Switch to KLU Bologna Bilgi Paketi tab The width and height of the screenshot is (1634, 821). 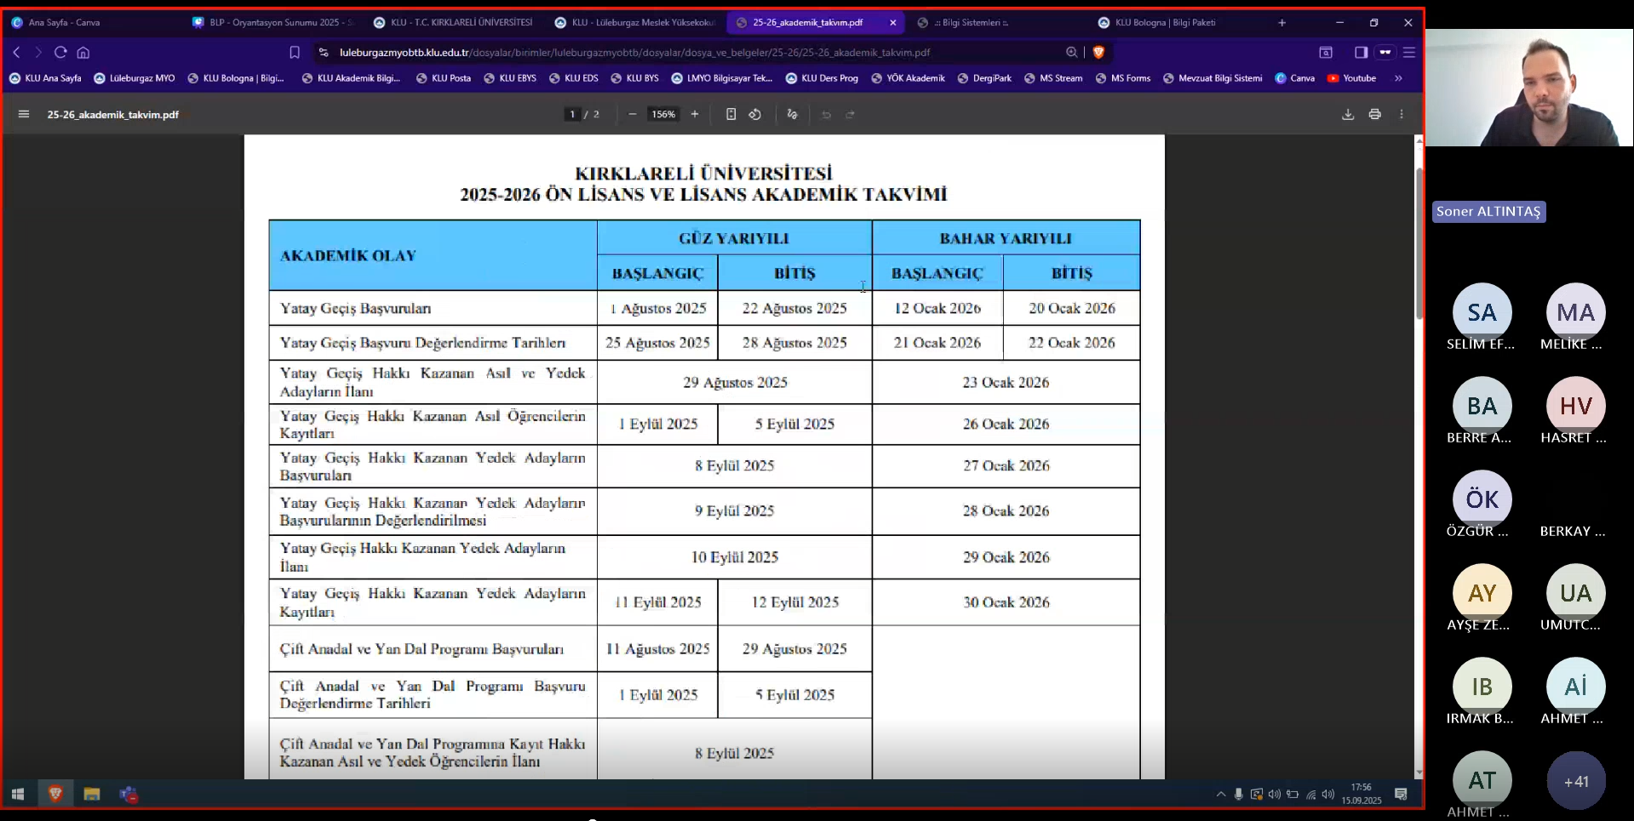click(1164, 23)
